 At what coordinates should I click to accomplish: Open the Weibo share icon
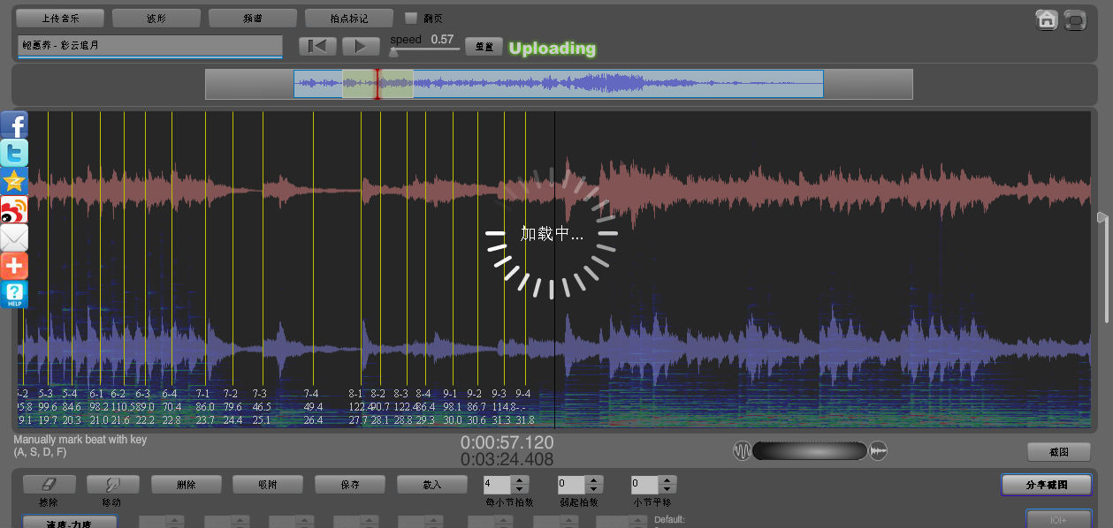14,210
